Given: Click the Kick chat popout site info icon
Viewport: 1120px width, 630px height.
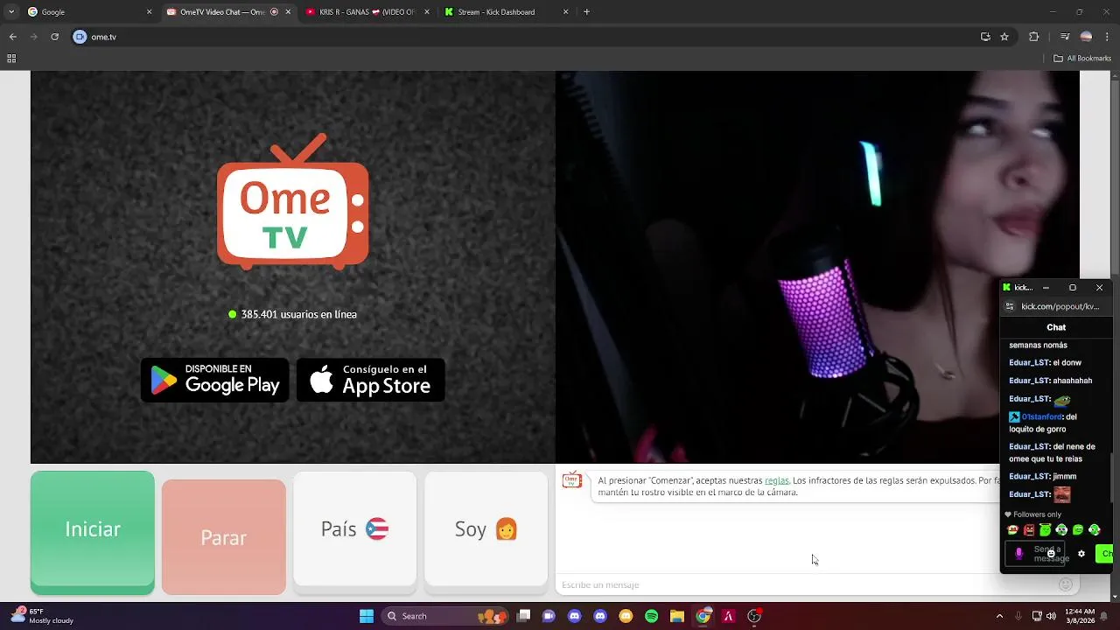Looking at the screenshot, I should (1010, 306).
